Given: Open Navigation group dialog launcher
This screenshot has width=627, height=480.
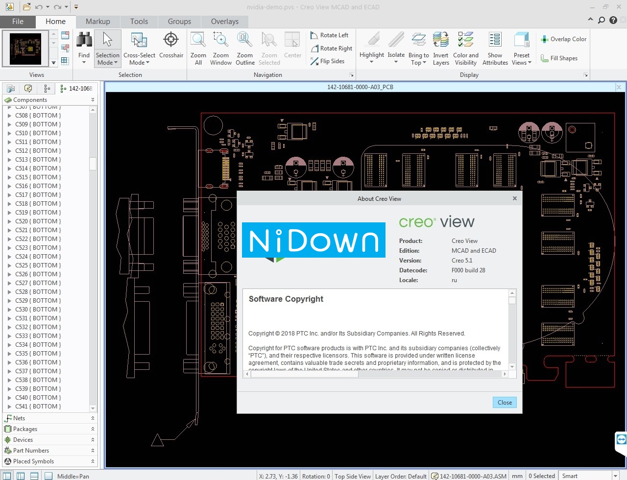Looking at the screenshot, I should pos(351,75).
